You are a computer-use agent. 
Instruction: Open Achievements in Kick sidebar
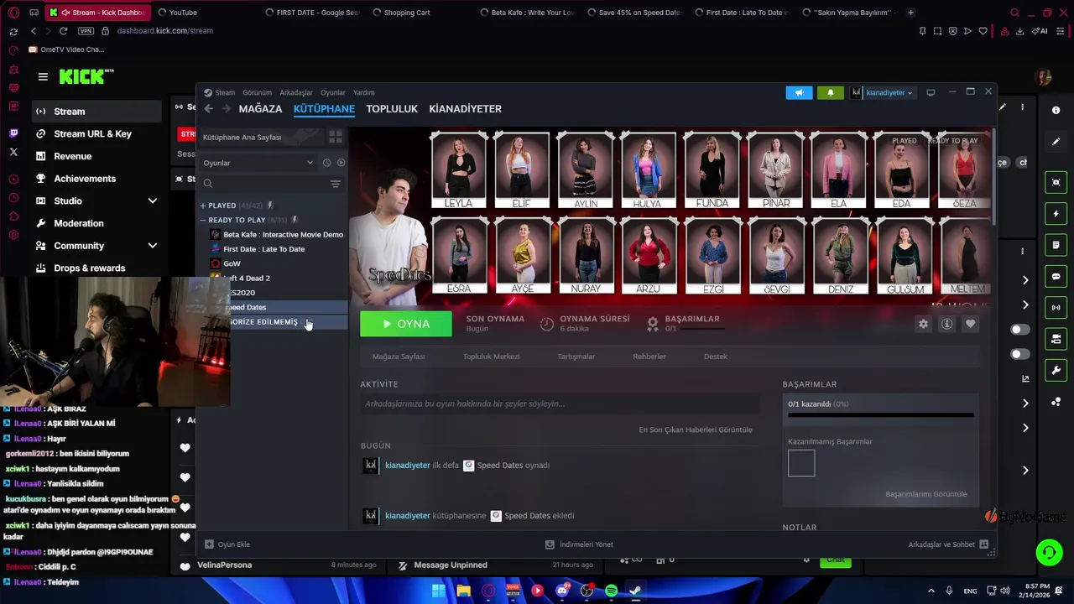tap(85, 179)
